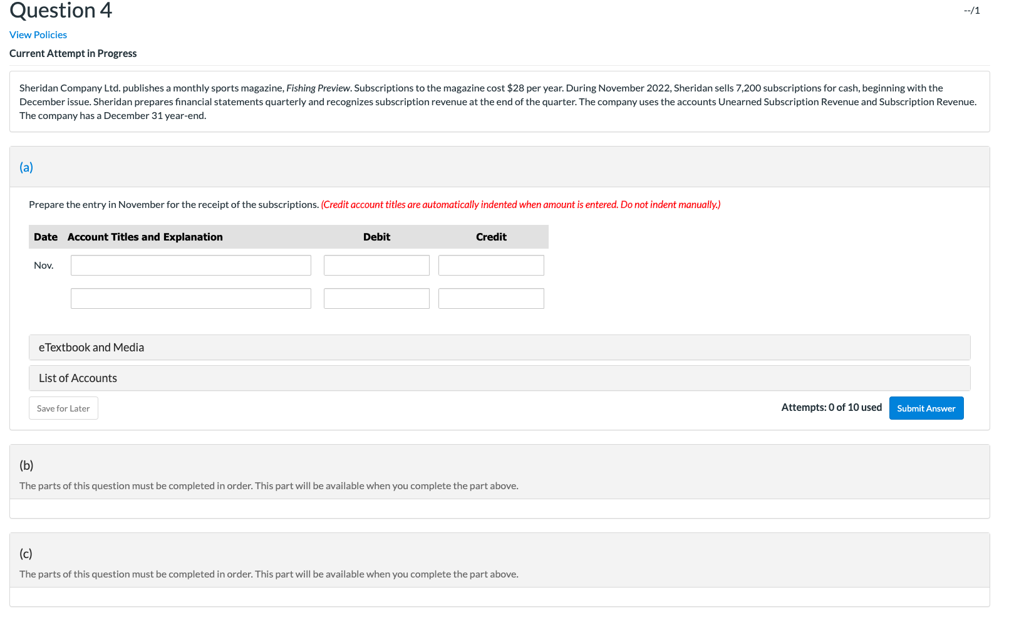Screen dimensions: 1014x627
Task: Select the Nov. date label
Action: pos(44,265)
